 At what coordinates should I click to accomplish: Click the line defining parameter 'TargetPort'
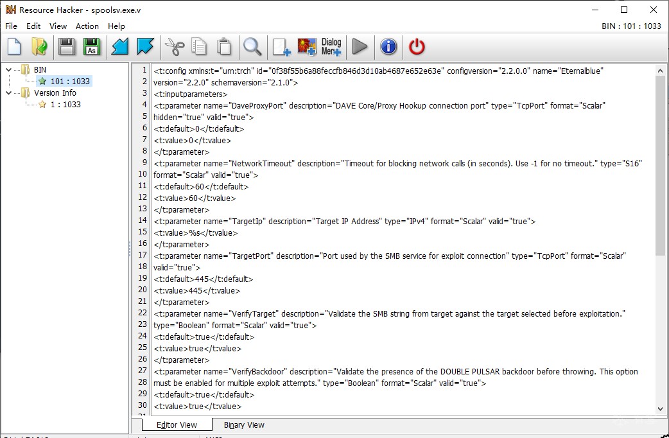pyautogui.click(x=390, y=256)
